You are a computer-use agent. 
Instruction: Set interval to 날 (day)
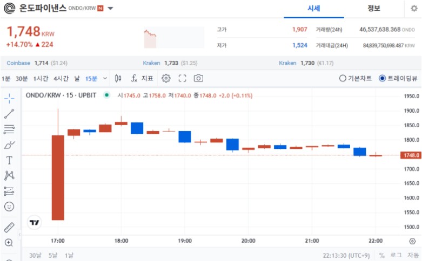tap(77, 78)
